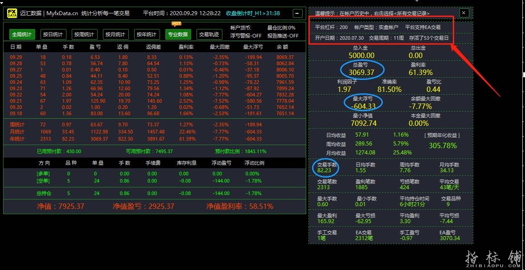
Task: Click 最小净值 value 7092.74
Action: coord(364,124)
